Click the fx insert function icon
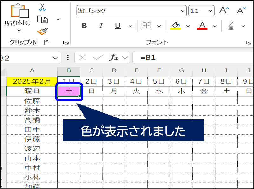This screenshot has height=189, width=254. [x=114, y=58]
